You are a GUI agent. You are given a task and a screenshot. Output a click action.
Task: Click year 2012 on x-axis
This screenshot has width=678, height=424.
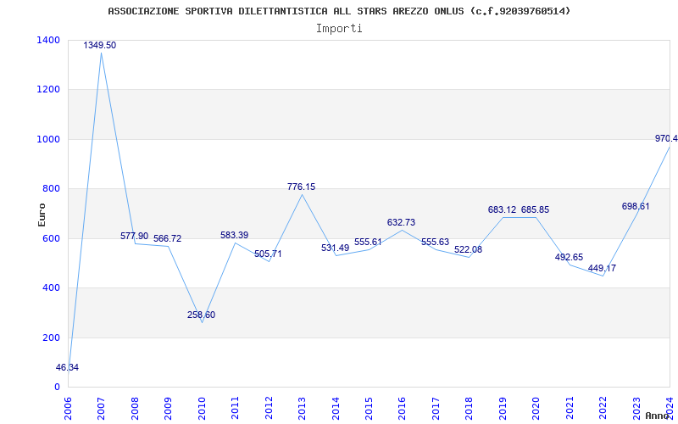[x=269, y=408]
